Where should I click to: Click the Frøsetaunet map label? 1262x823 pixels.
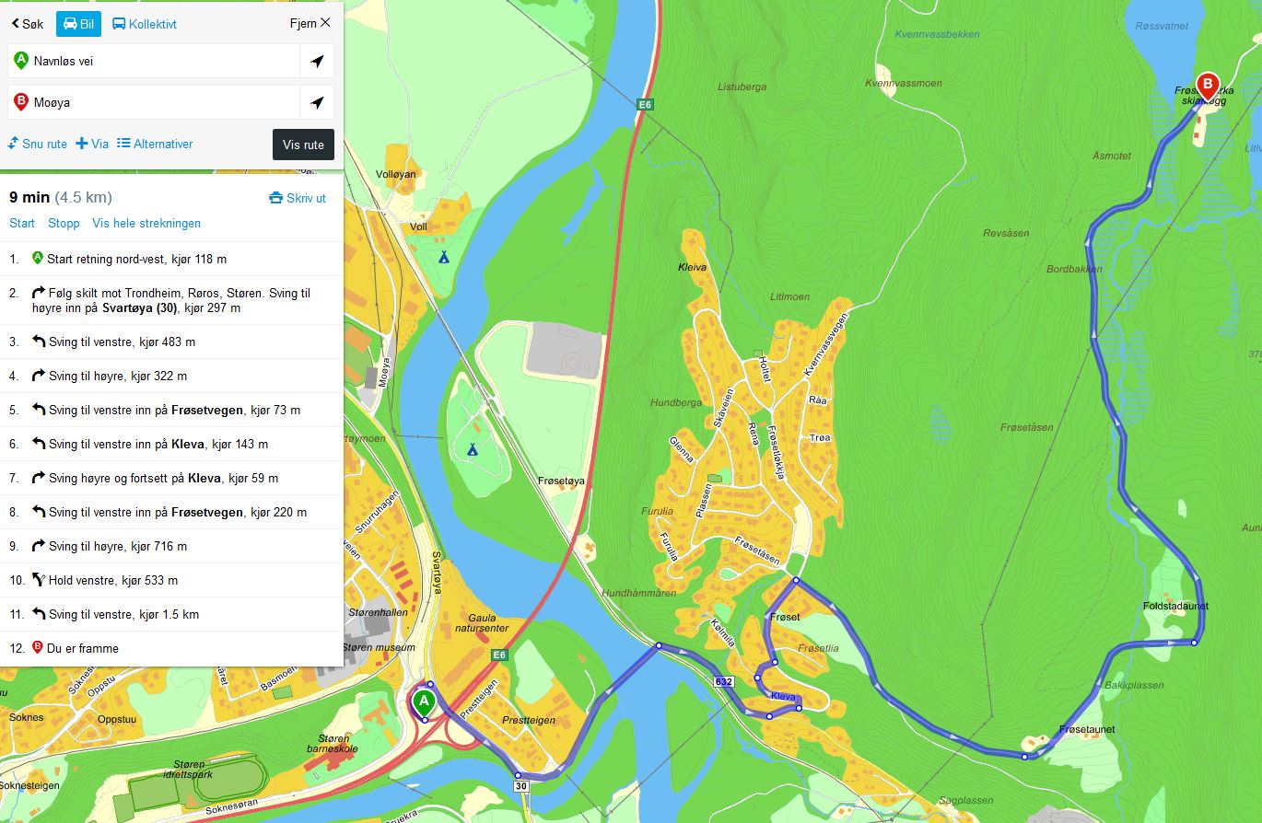pyautogui.click(x=1087, y=729)
